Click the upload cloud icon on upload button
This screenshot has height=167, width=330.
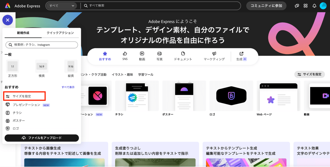(x=24, y=138)
